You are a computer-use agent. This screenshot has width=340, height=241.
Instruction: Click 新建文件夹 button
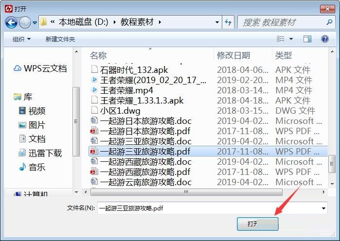[x=60, y=39]
